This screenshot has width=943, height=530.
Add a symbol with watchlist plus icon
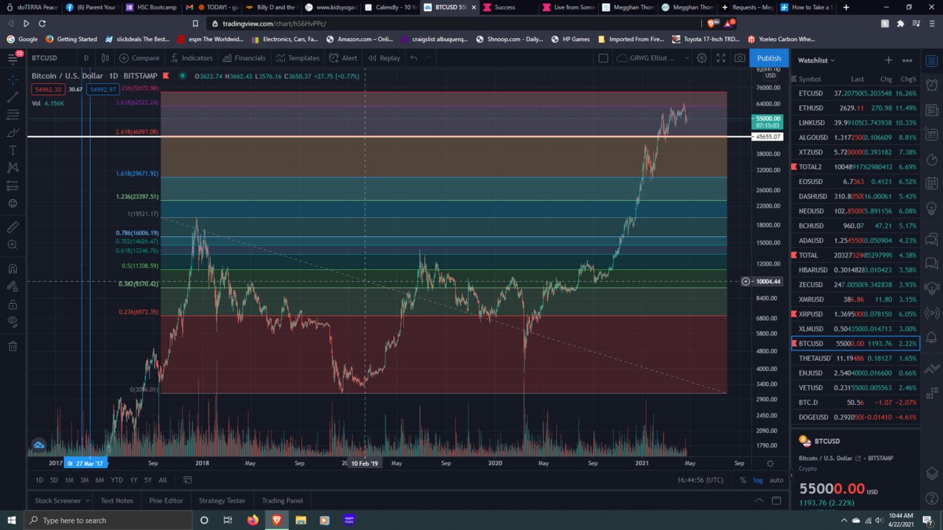click(x=888, y=60)
